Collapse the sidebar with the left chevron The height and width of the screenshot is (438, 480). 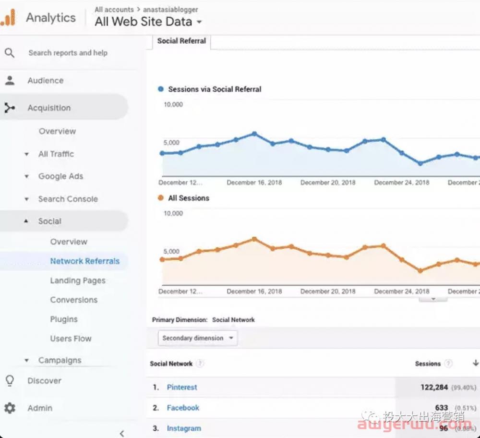click(122, 433)
